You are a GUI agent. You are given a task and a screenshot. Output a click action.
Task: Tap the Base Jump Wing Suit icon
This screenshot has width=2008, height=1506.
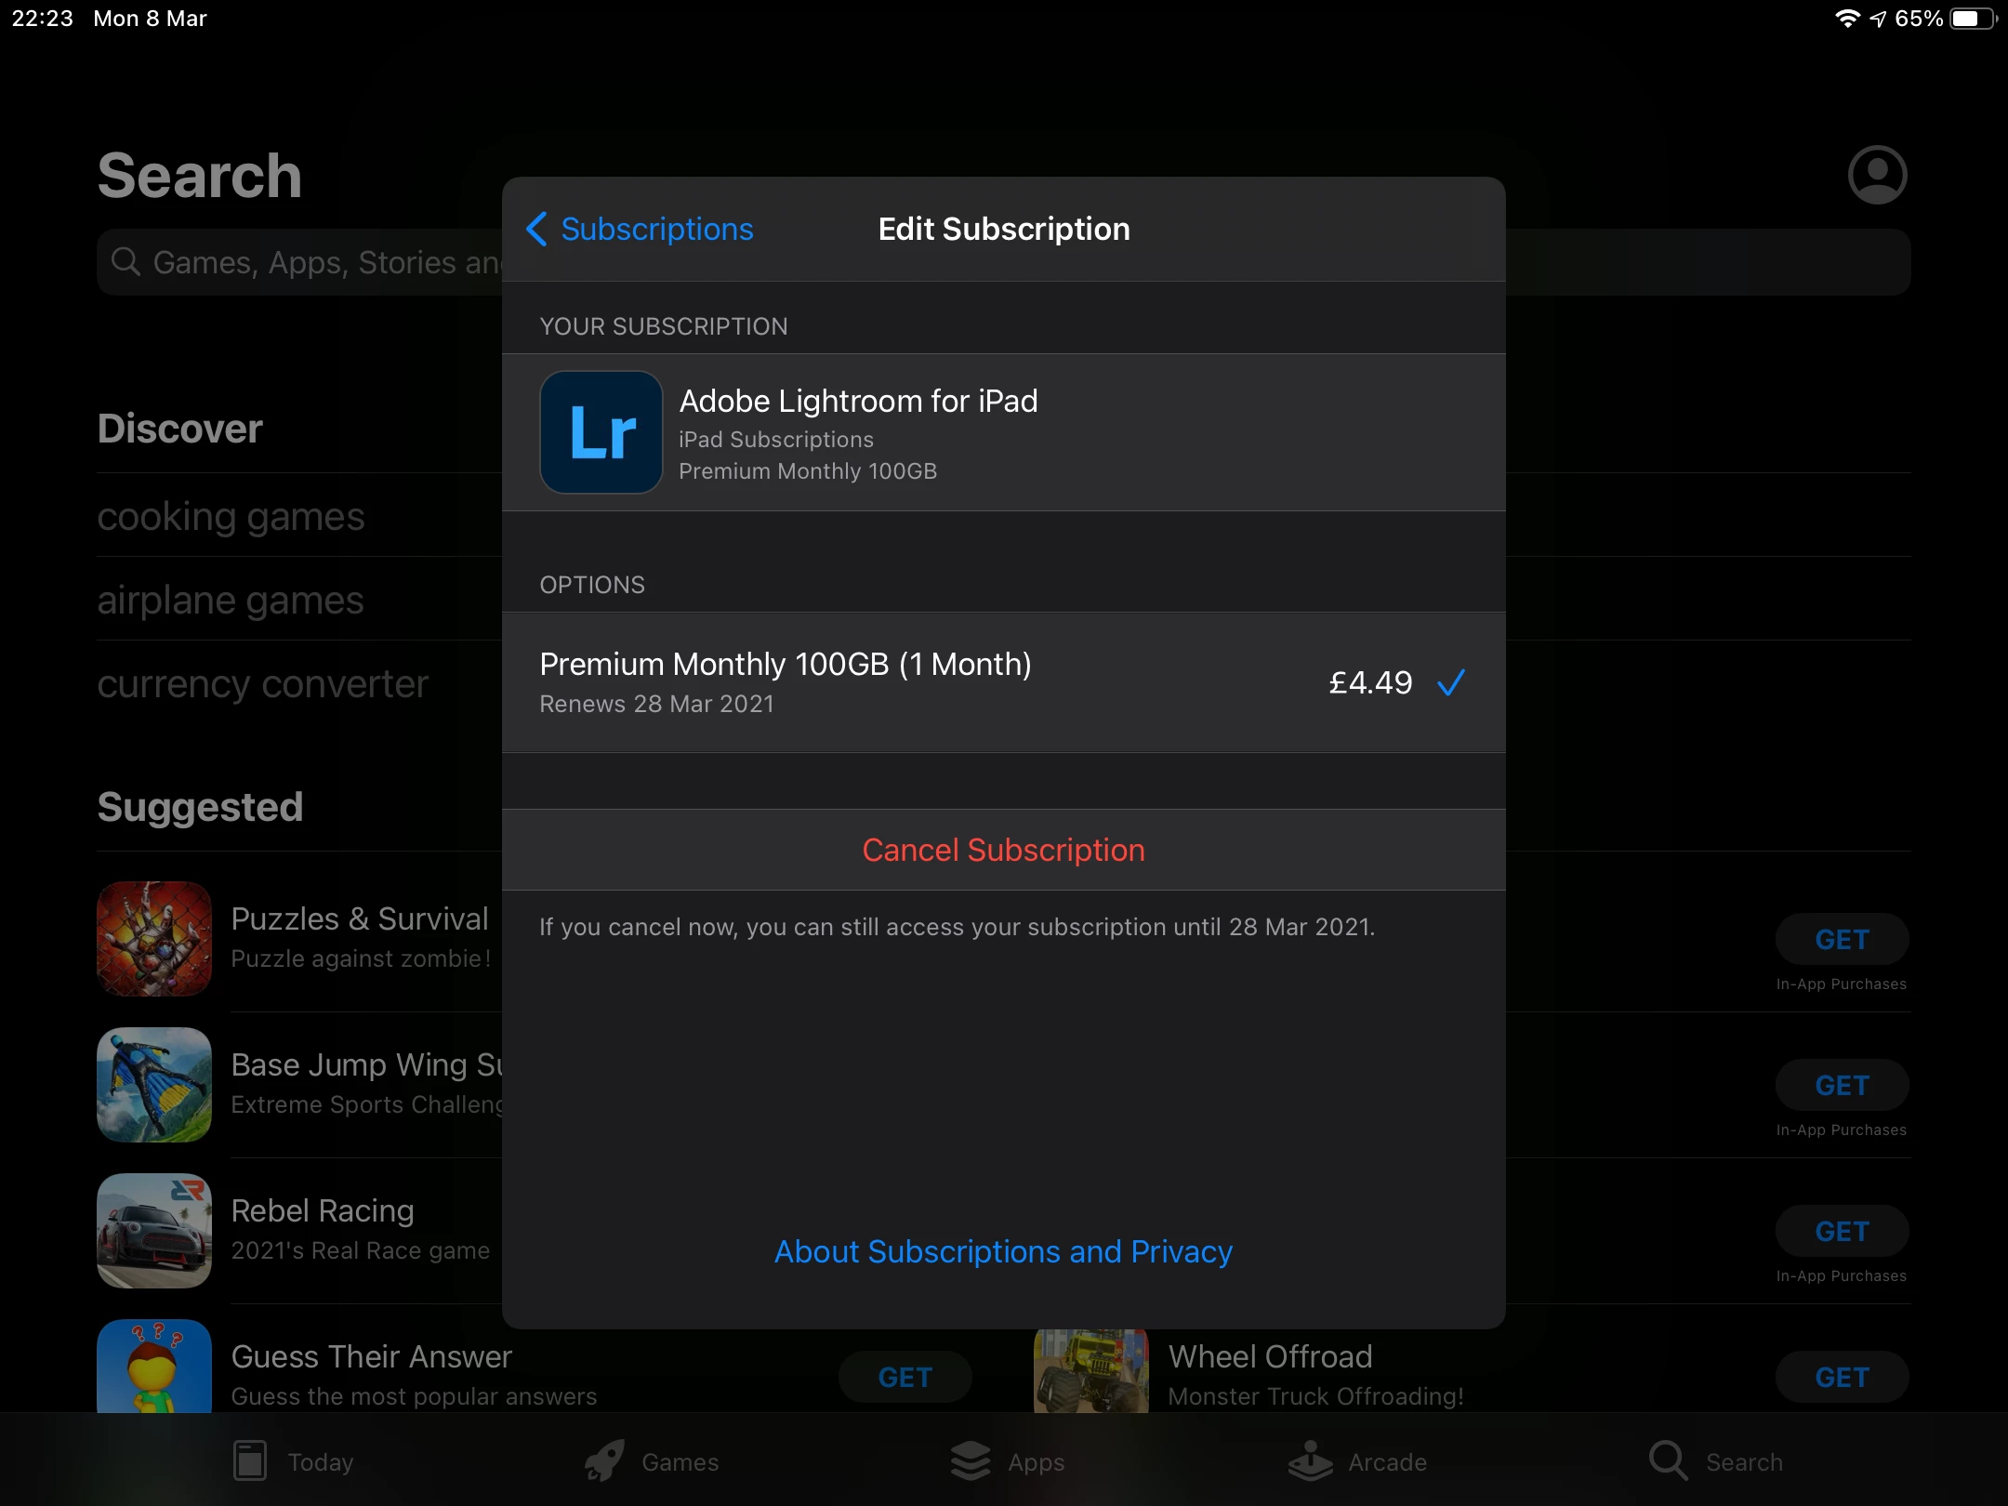point(154,1085)
